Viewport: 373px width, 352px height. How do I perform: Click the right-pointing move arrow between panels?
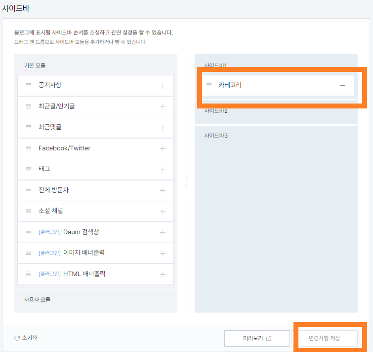[186, 177]
